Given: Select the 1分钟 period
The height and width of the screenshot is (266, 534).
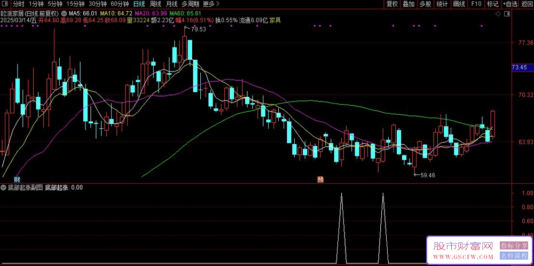Looking at the screenshot, I should [36, 4].
